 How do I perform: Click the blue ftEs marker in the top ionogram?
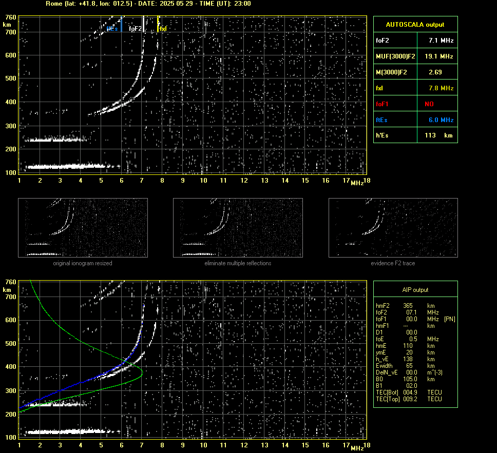[121, 24]
